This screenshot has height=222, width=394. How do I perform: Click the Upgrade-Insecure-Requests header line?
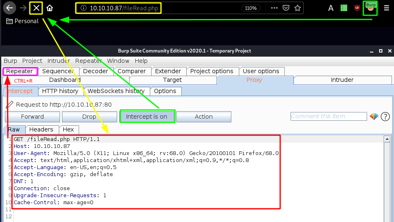(60, 196)
